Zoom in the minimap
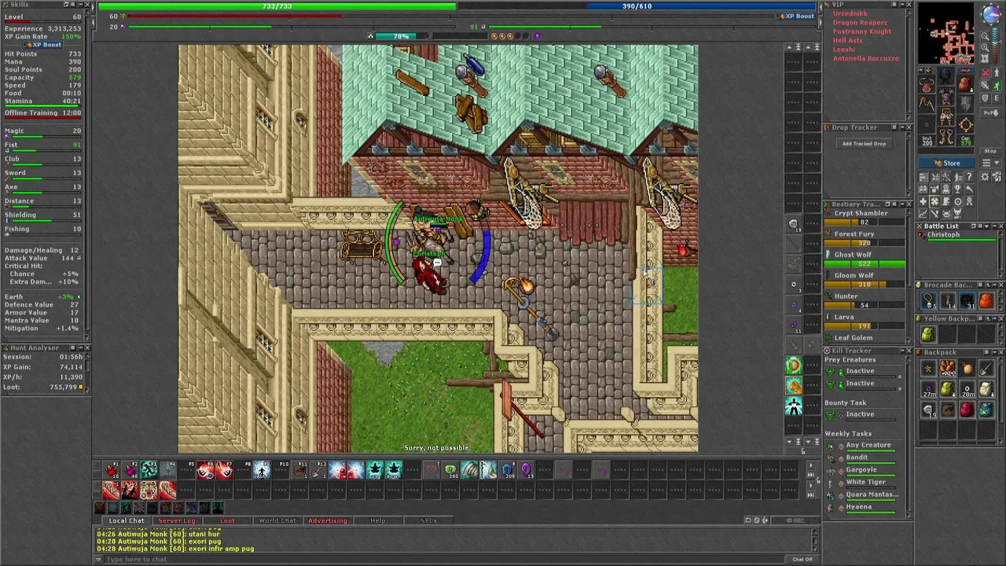The image size is (1006, 566). click(x=985, y=47)
